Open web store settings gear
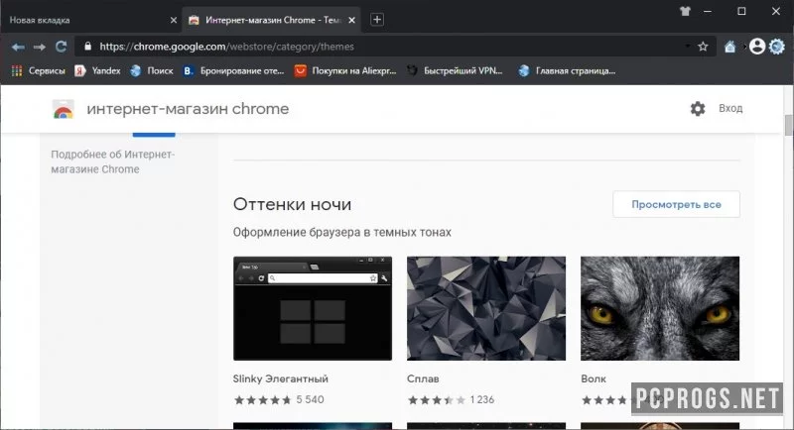794x430 pixels. (698, 109)
